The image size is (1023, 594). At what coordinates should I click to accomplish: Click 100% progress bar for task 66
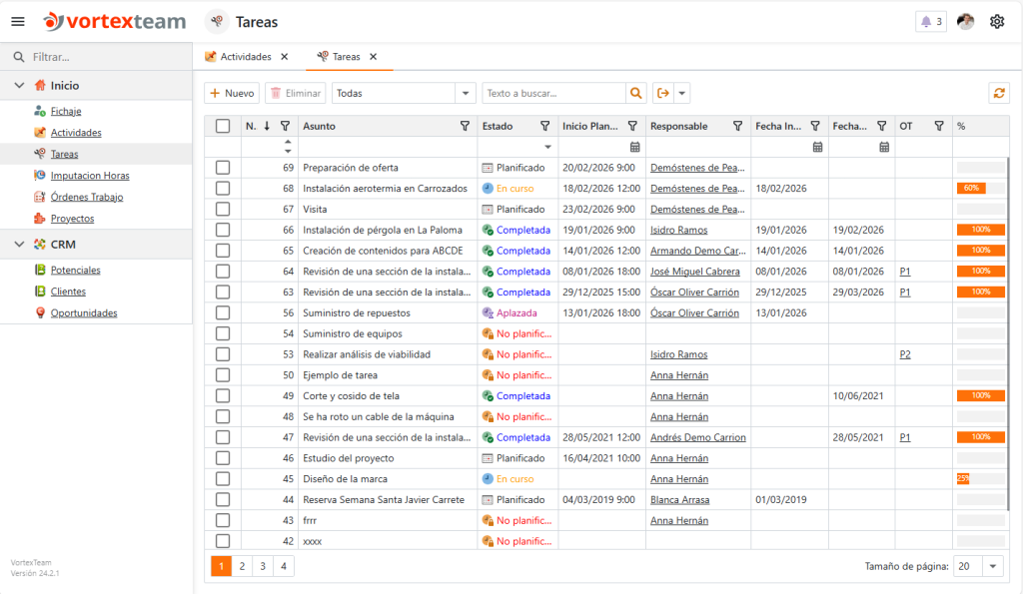tap(981, 230)
